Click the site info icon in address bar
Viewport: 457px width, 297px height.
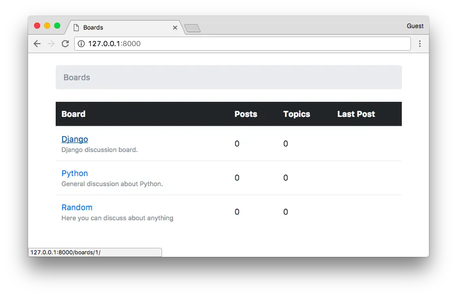click(81, 44)
